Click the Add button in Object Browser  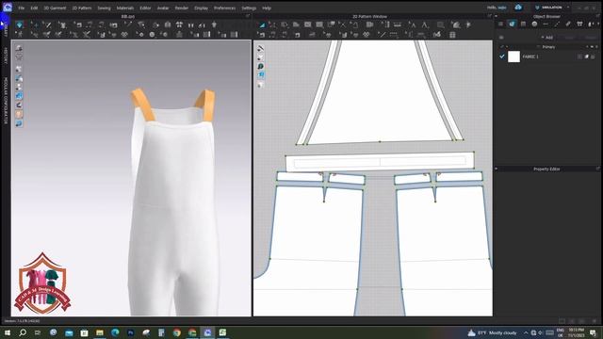pyautogui.click(x=547, y=38)
